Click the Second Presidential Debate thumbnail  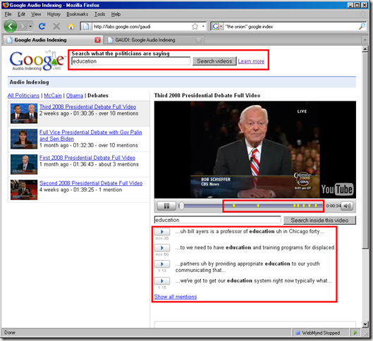(x=24, y=190)
